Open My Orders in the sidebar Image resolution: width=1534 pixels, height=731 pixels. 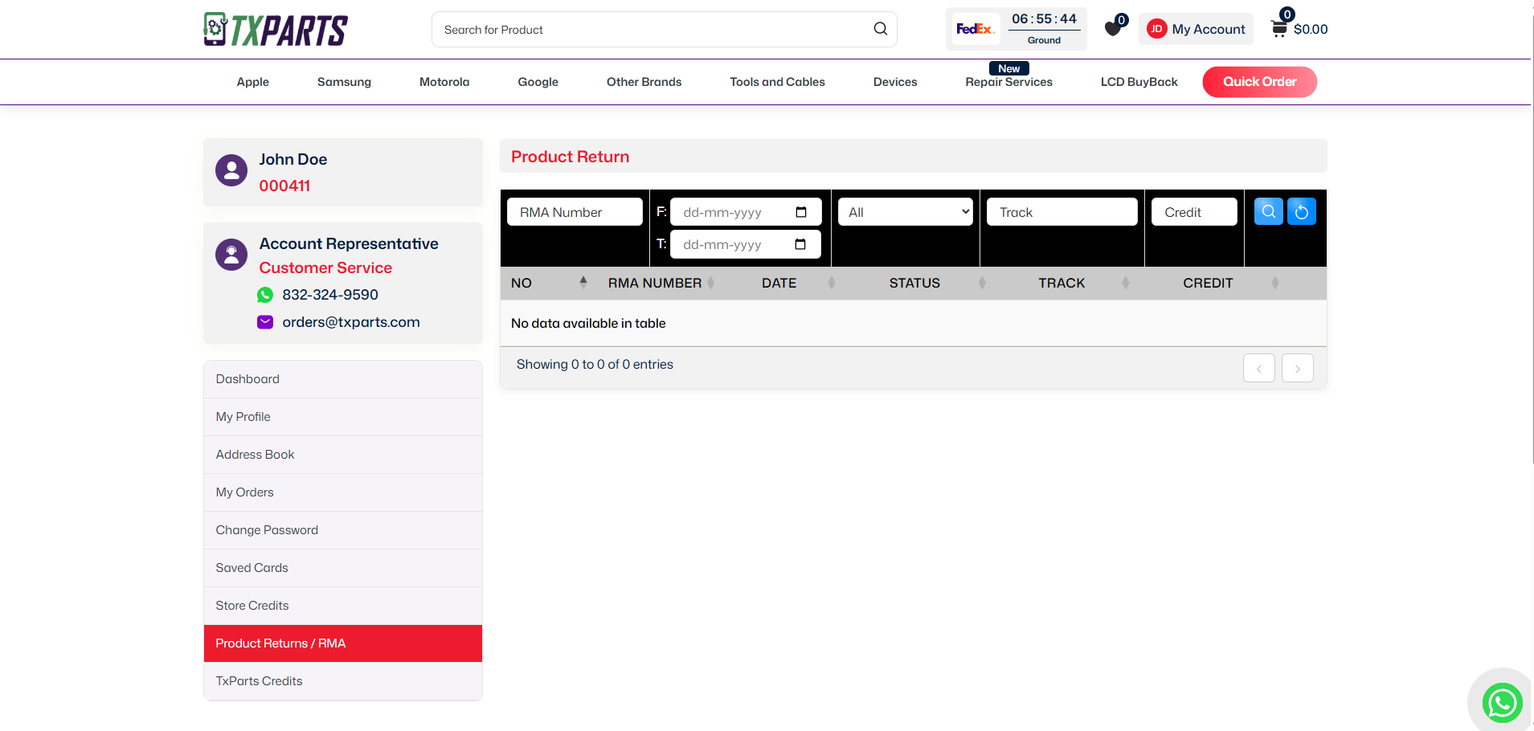[343, 492]
